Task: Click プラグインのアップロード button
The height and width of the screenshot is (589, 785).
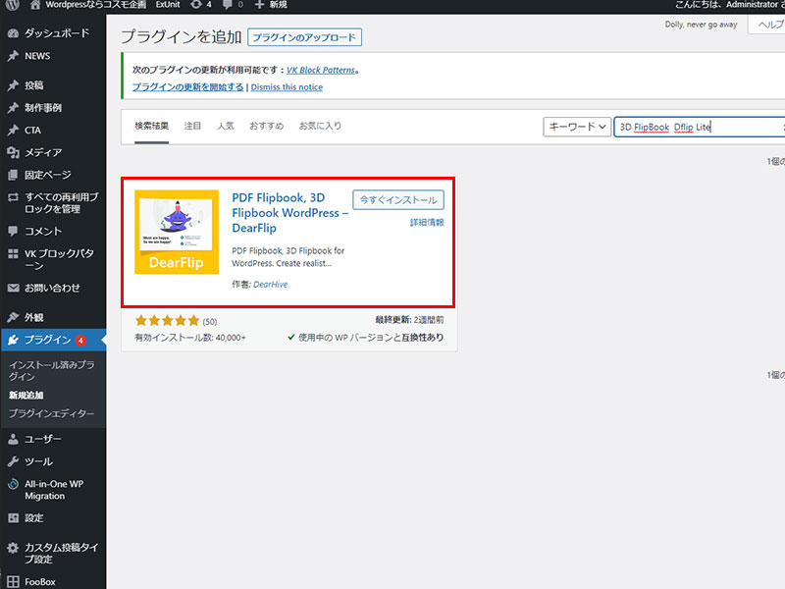Action: pos(304,38)
